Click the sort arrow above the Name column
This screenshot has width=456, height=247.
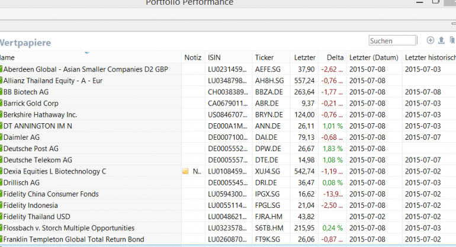click(x=87, y=53)
